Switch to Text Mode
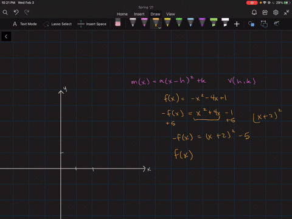 [25, 24]
